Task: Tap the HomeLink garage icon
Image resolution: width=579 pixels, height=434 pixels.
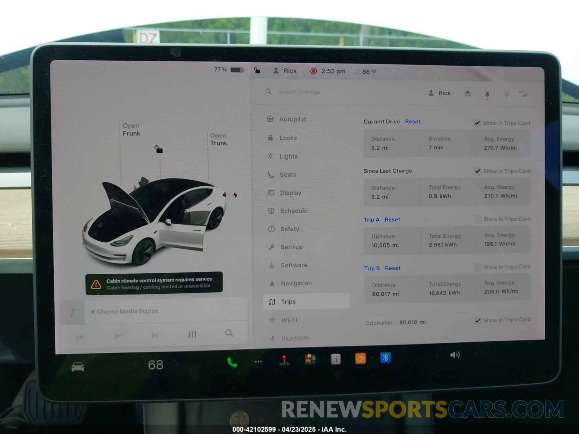Action: [x=468, y=93]
